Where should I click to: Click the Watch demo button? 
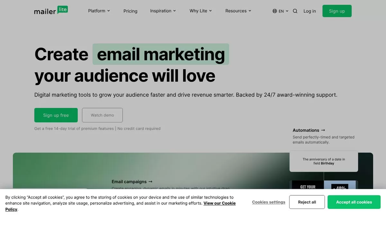(102, 115)
